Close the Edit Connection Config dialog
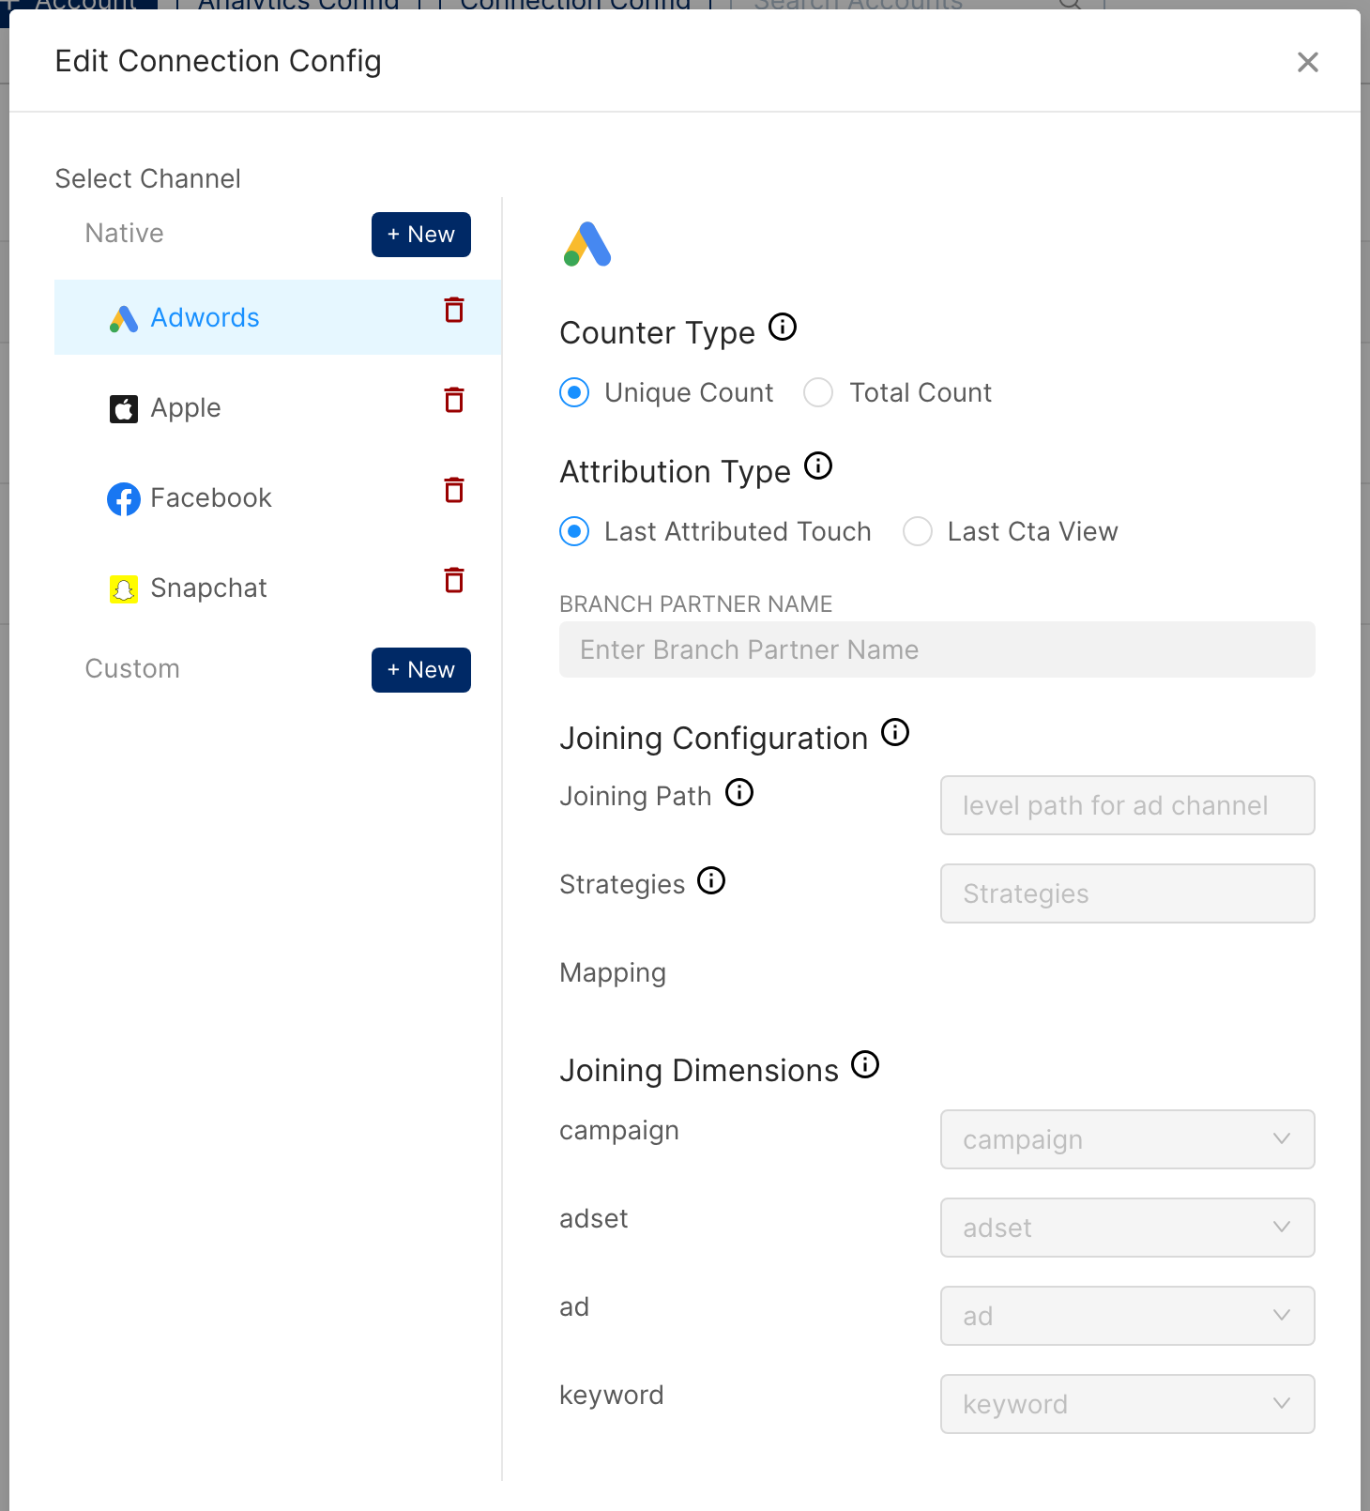1370x1511 pixels. [x=1307, y=62]
